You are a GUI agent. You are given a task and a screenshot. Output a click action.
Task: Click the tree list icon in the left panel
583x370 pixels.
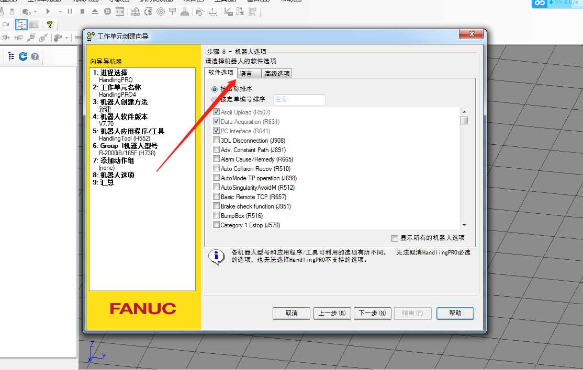[11, 56]
